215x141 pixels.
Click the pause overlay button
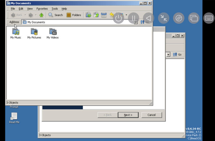[133, 18]
